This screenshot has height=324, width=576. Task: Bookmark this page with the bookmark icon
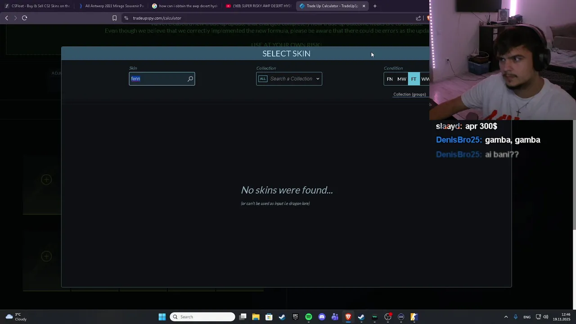(114, 18)
